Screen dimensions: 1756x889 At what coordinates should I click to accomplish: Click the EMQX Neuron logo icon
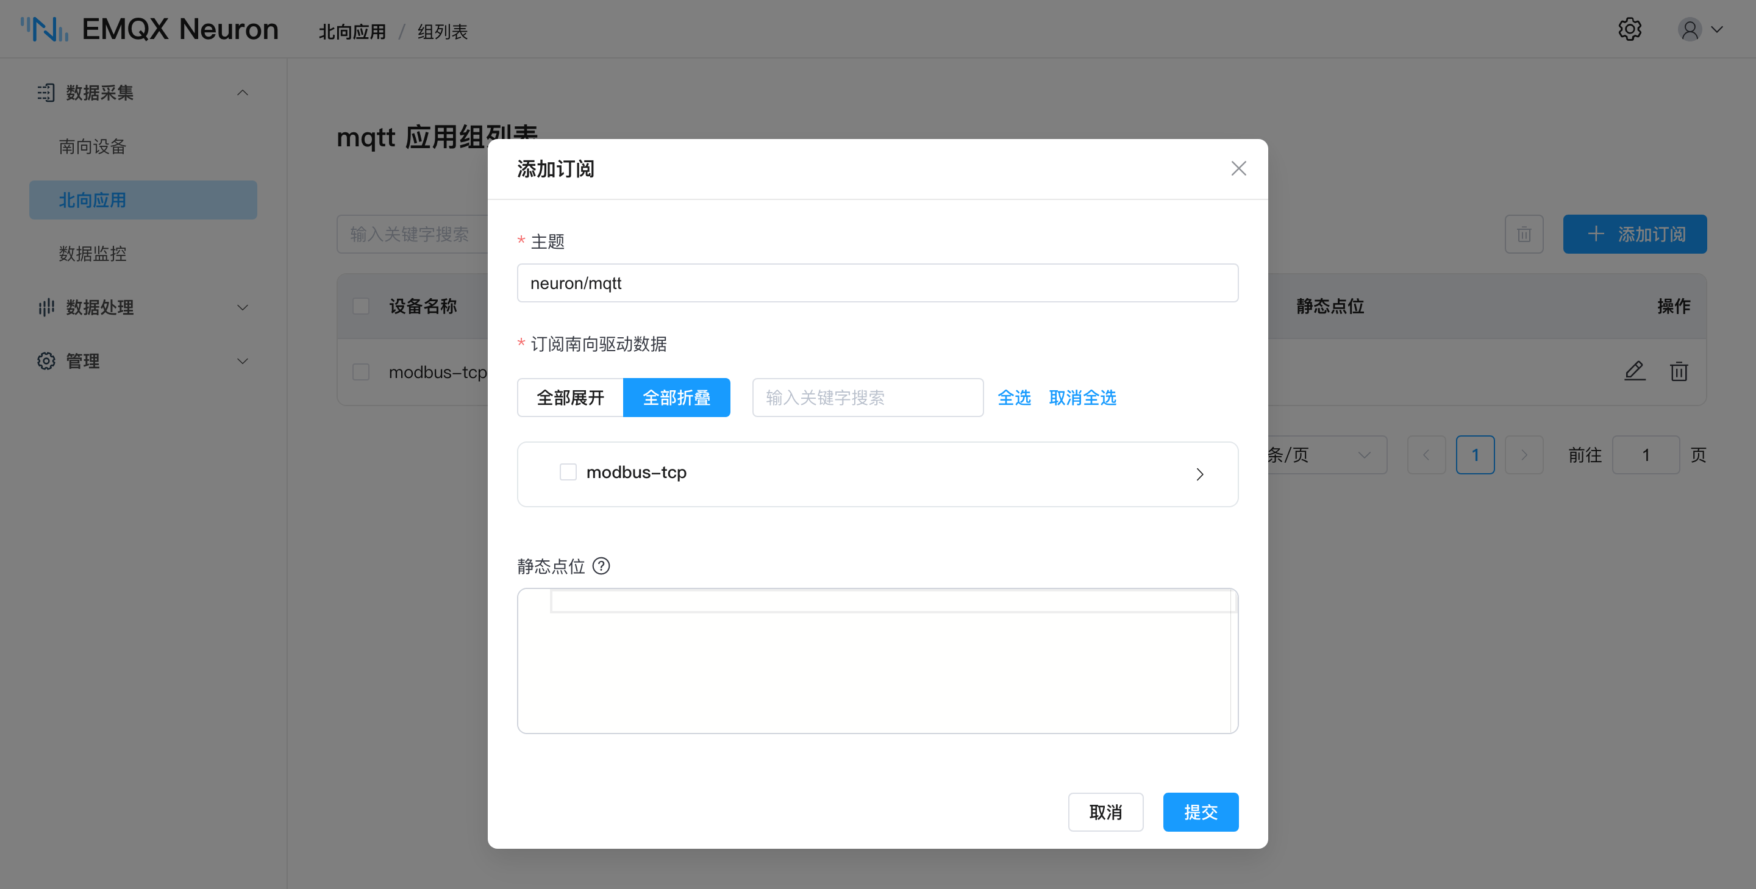[45, 29]
